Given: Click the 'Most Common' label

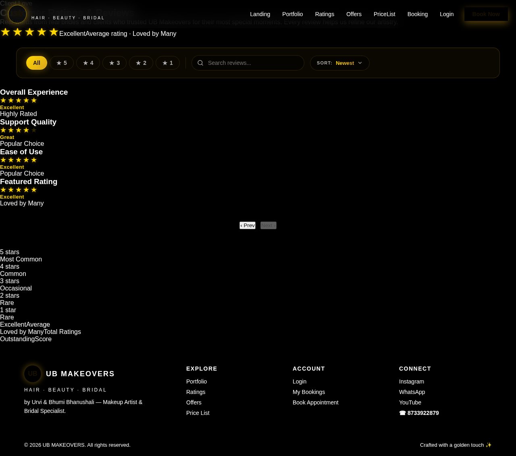Looking at the screenshot, I should [x=21, y=259].
